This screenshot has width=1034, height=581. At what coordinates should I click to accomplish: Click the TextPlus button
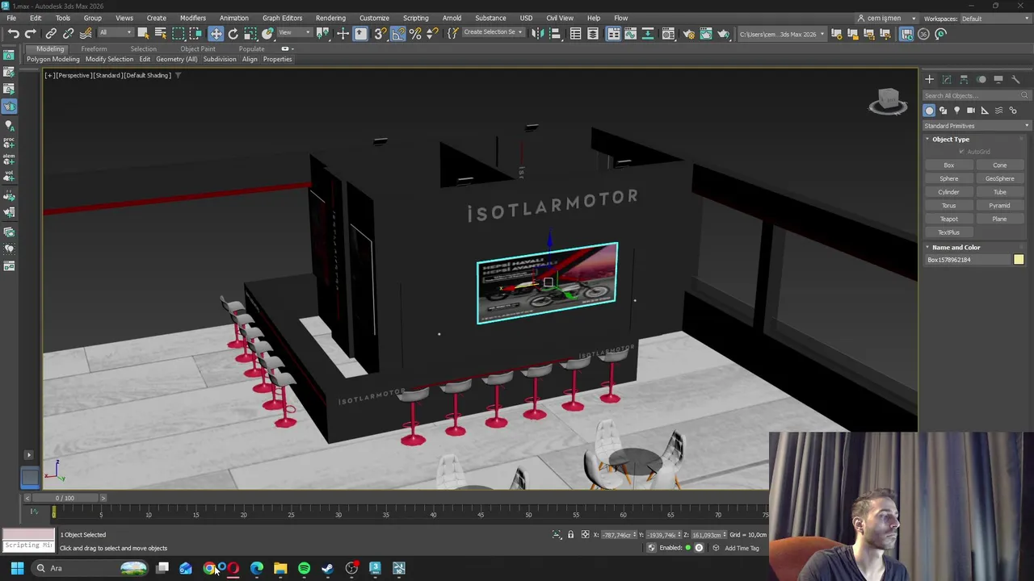(949, 232)
